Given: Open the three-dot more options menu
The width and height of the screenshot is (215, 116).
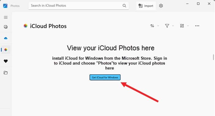Looking at the screenshot, I should 197,26.
